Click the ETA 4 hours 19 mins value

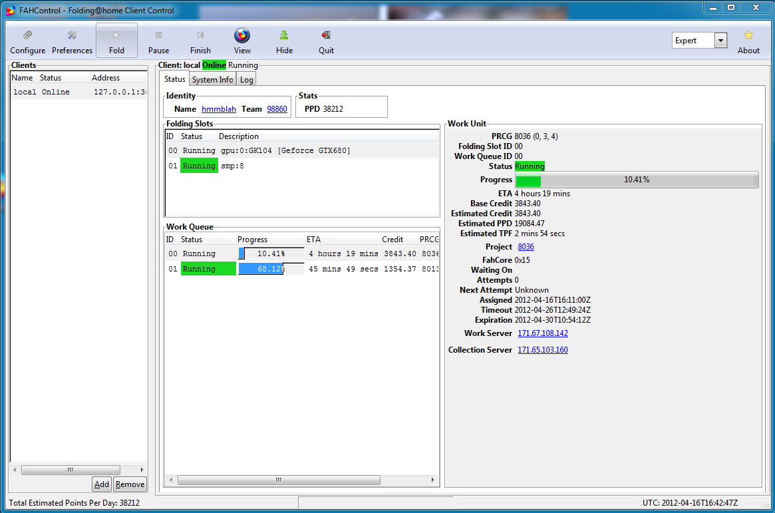point(542,194)
